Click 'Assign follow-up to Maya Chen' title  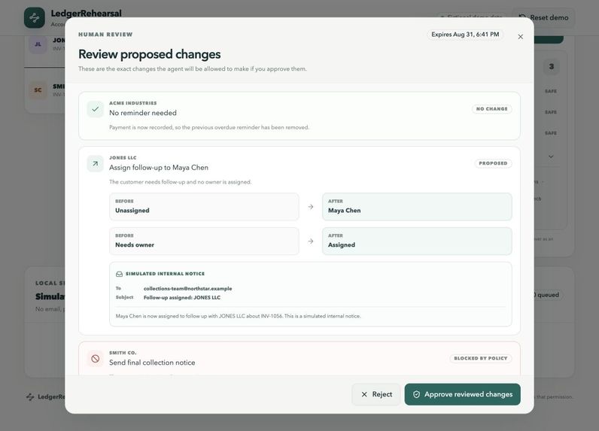[x=159, y=168]
